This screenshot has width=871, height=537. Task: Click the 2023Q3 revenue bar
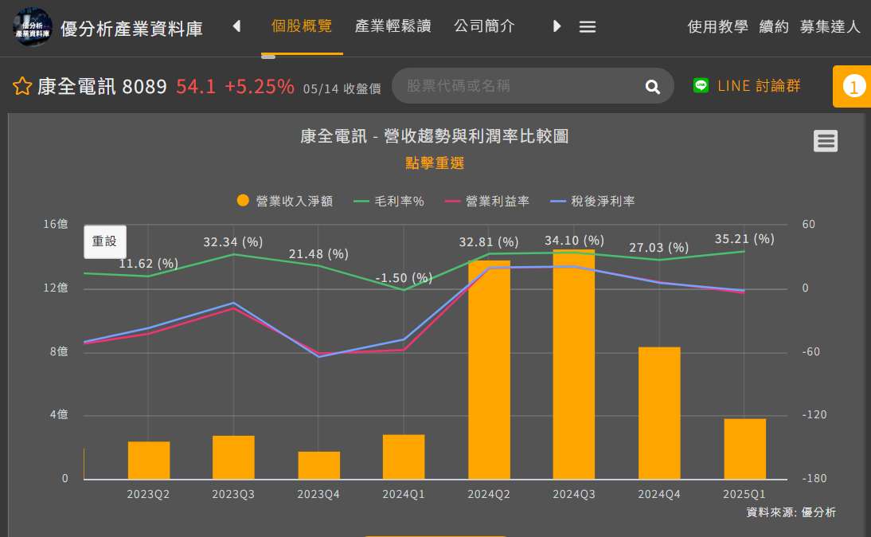(x=233, y=457)
